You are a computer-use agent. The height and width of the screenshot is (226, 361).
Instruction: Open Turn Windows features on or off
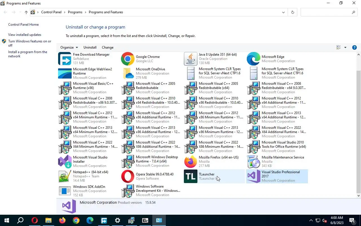(30, 43)
